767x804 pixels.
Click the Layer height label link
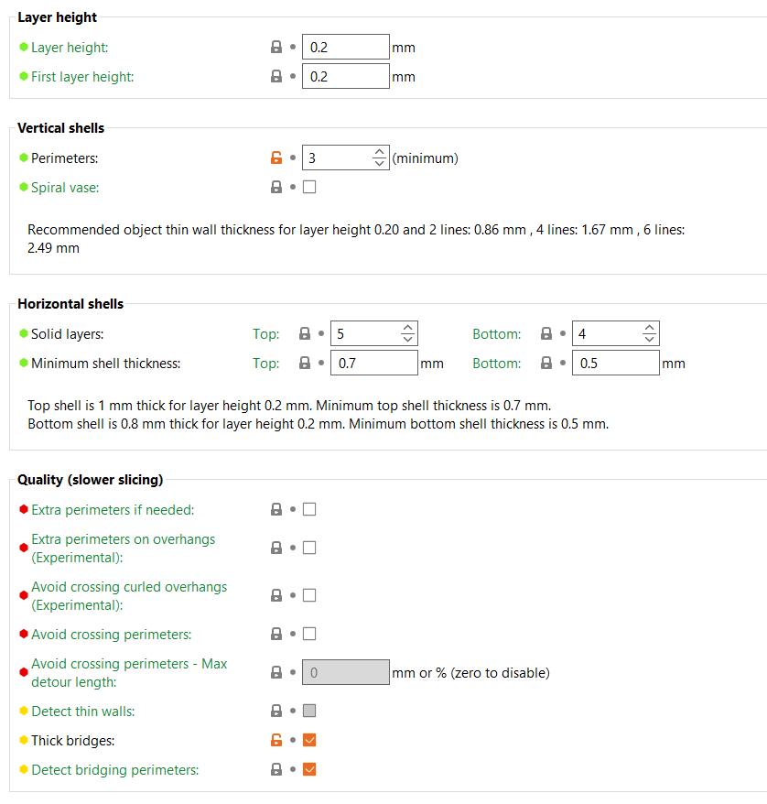point(70,47)
